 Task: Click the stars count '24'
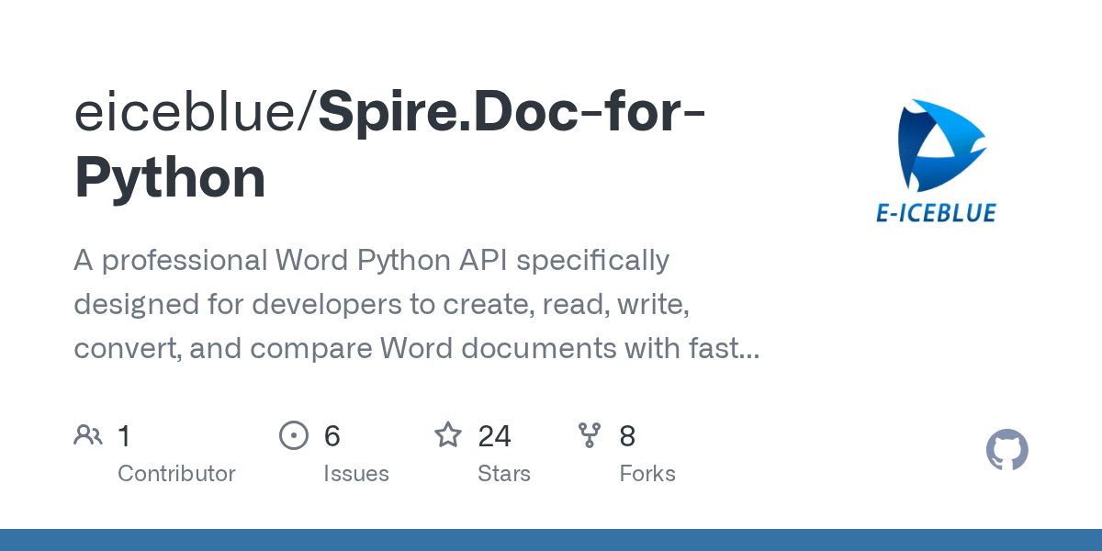(495, 435)
